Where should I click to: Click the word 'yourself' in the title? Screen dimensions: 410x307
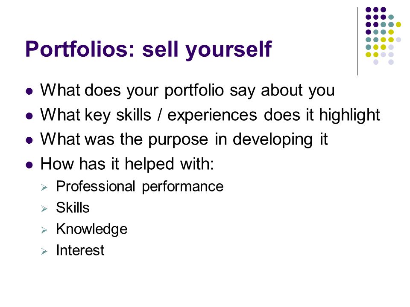tap(229, 50)
